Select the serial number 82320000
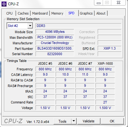 55,54
